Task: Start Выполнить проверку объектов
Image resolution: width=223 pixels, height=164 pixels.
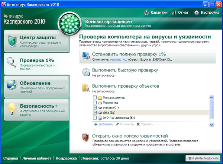Action: [x=126, y=86]
